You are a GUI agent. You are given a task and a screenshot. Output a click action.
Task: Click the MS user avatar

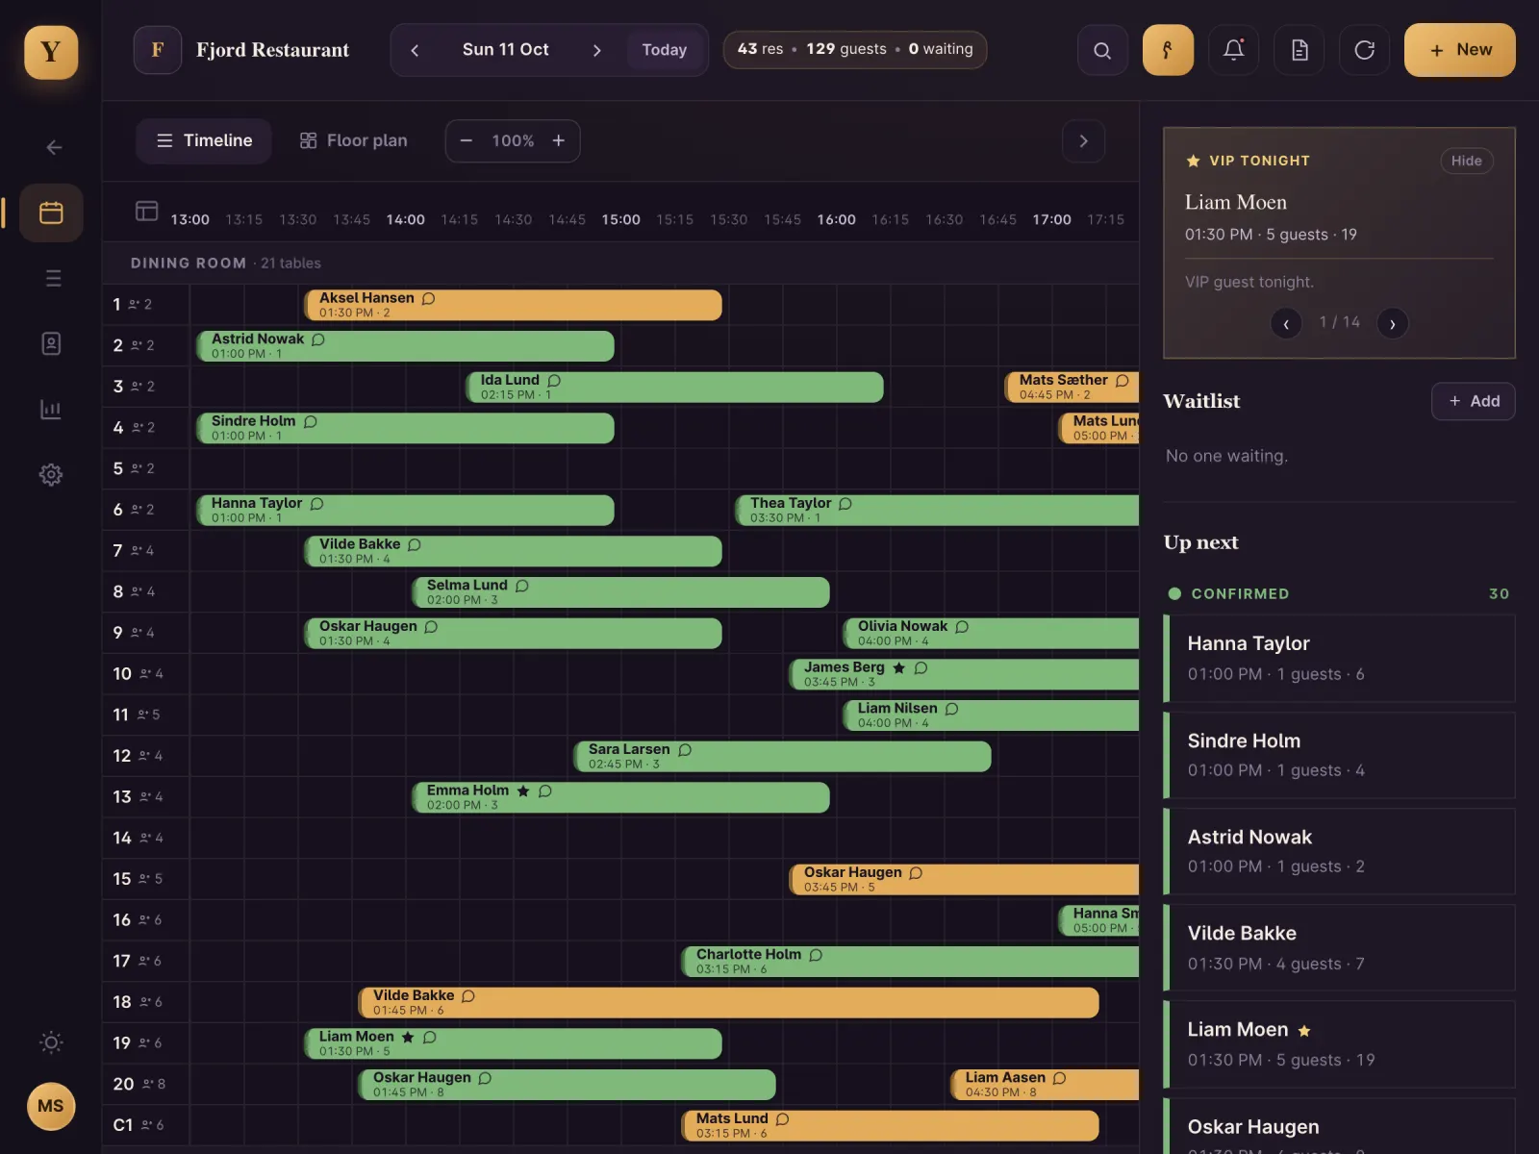(51, 1106)
